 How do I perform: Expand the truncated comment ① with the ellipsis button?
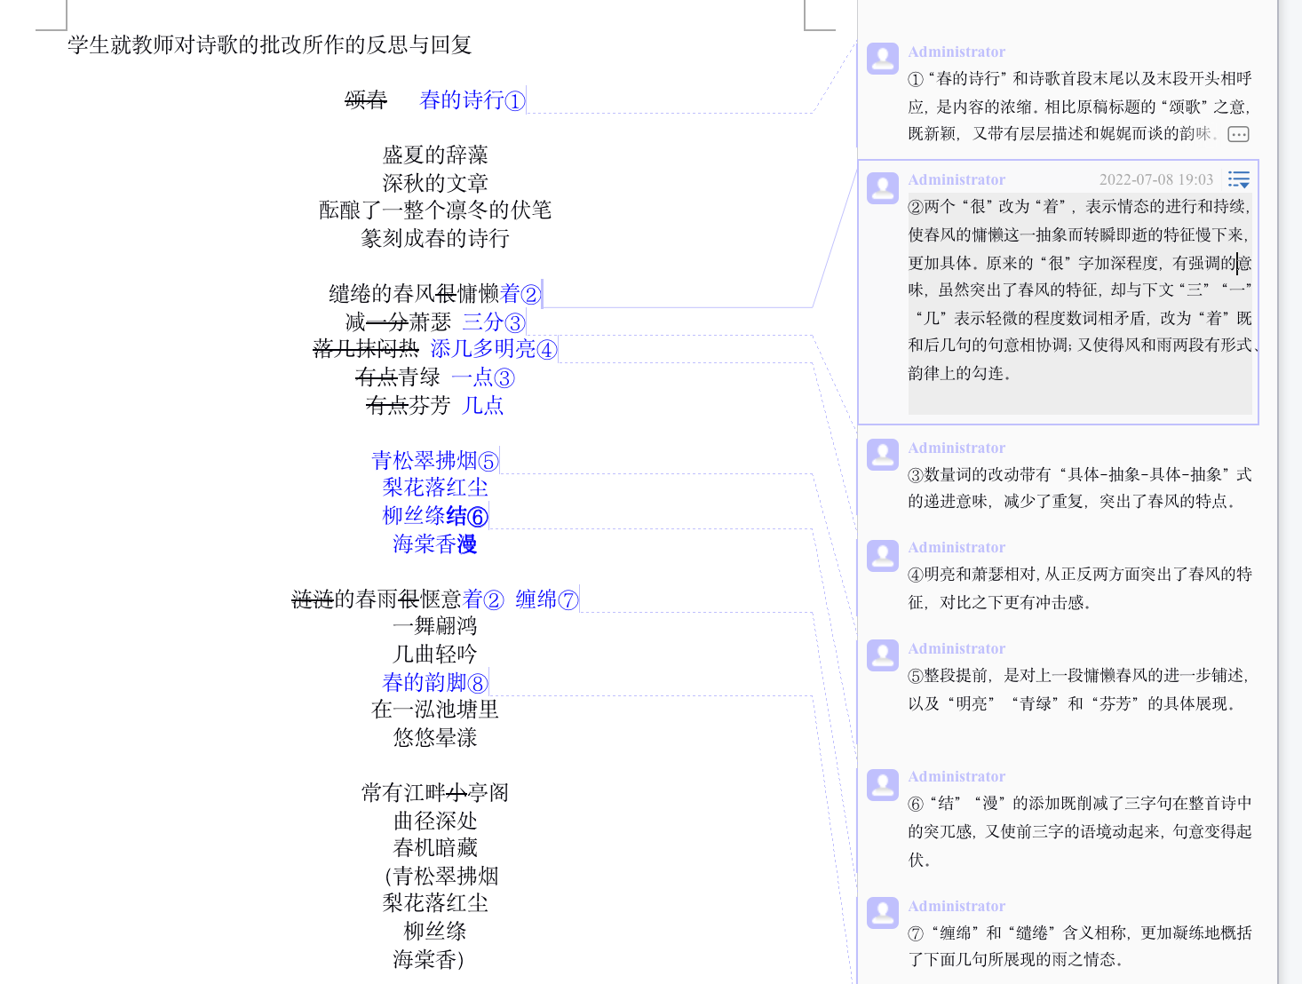click(1238, 134)
